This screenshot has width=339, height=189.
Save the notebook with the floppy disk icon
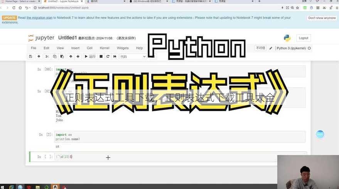(31, 56)
